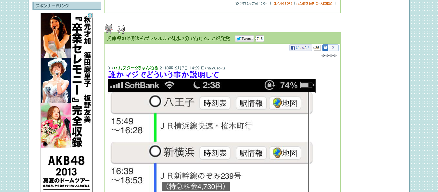The image size is (438, 192).
Task: Click the AdChoices info icon on the ad
Action: pos(90,15)
